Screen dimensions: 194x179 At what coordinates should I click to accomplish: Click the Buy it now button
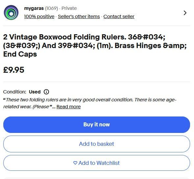click(97, 125)
